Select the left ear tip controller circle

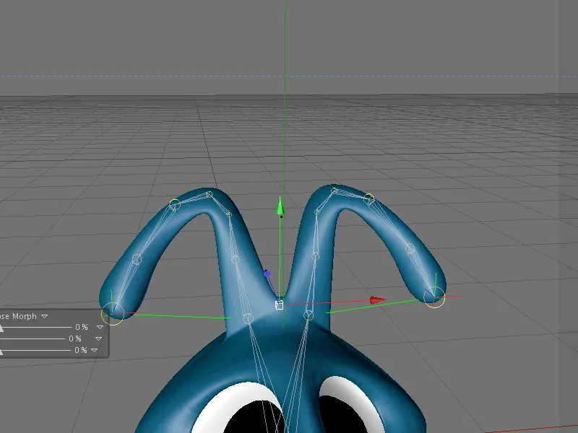point(113,314)
